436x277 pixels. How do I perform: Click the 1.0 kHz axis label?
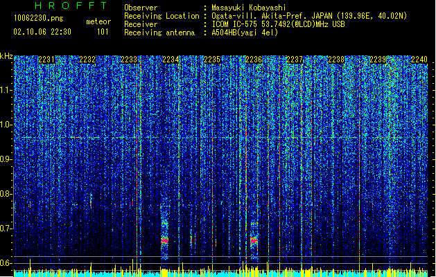[x=6, y=125]
